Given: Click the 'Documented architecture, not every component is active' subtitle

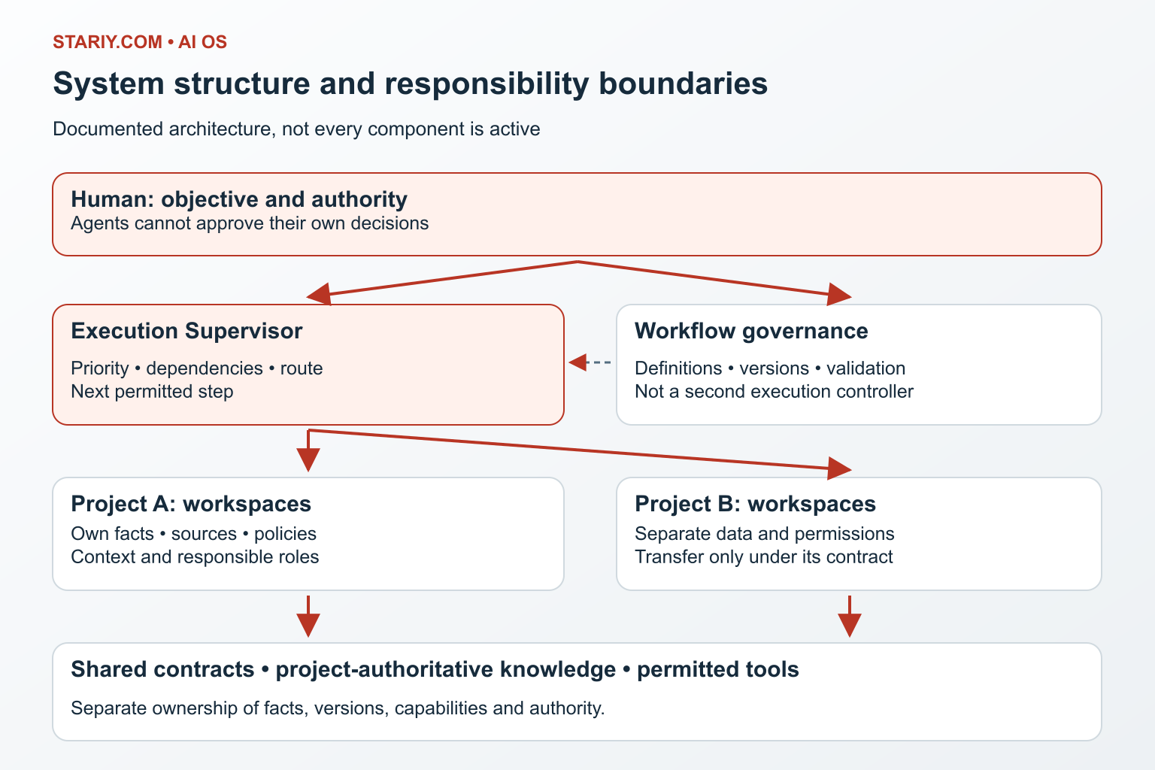Looking at the screenshot, I should [x=296, y=129].
